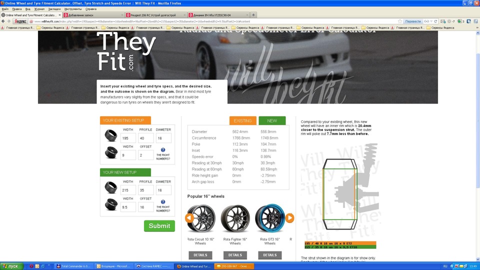This screenshot has height=270, width=480.
Task: Select Rota GT3 blue wheel thumbnail
Action: click(x=269, y=218)
